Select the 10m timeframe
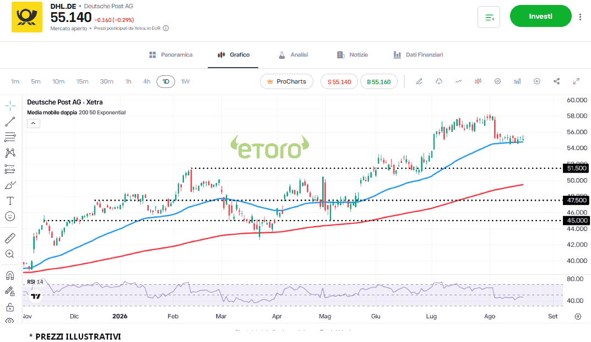 coord(58,81)
